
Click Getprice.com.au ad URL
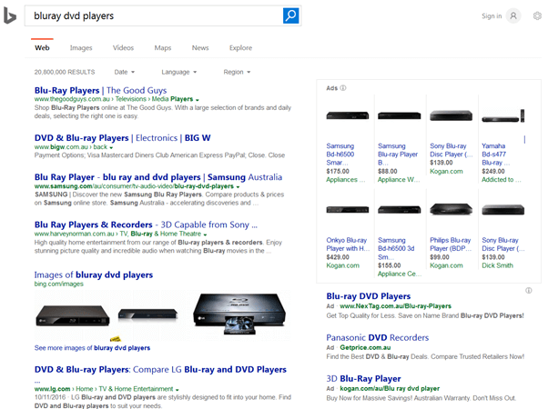pyautogui.click(x=365, y=347)
